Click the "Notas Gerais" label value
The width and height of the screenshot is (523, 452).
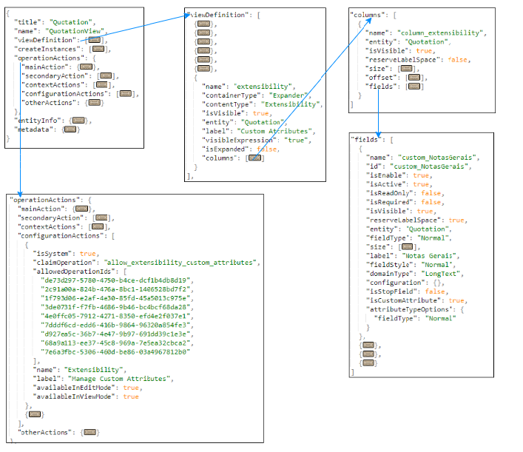[x=429, y=256]
